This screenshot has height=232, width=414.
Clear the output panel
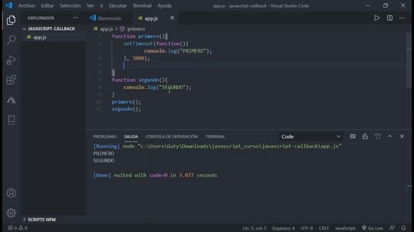(353, 136)
